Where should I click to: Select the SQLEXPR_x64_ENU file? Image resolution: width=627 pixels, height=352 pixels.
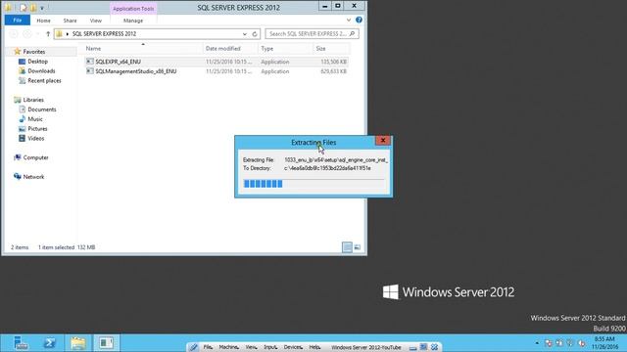click(118, 62)
